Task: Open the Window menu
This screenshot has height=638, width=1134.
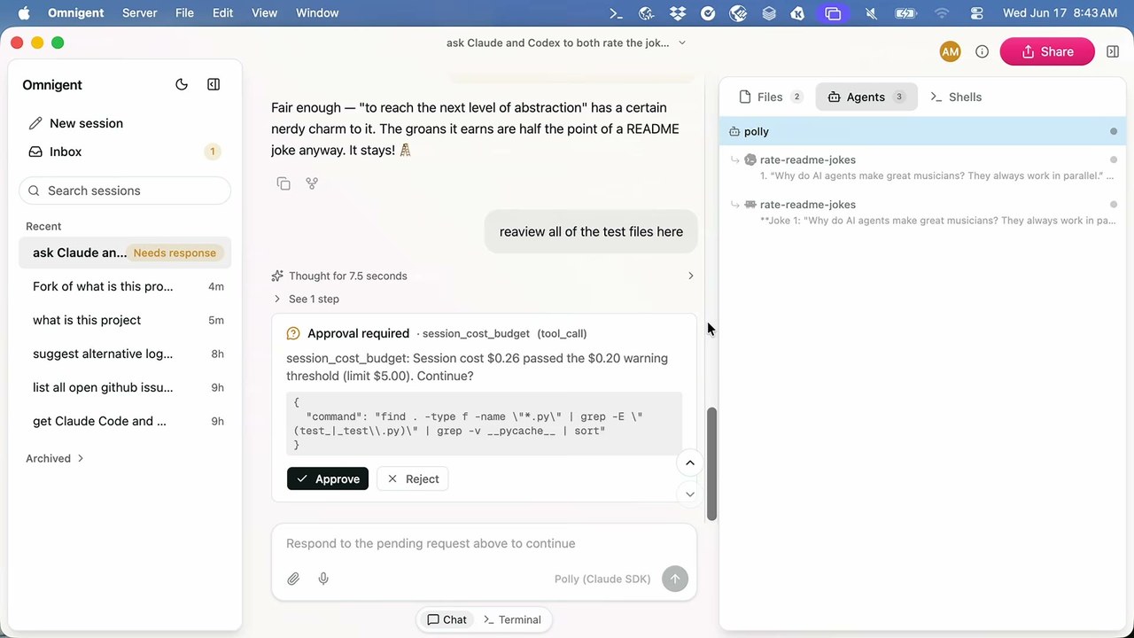Action: (x=317, y=12)
